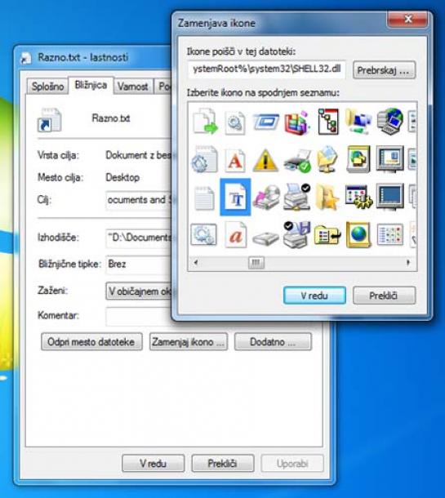Choose the printer with green checkmark icon

[297, 160]
